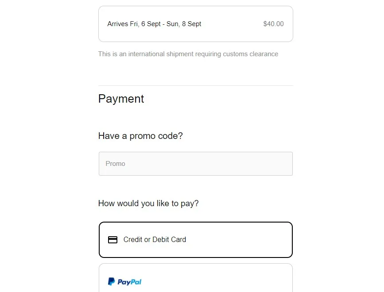The image size is (384, 292).
Task: Click the credit card icon
Action: [113, 240]
